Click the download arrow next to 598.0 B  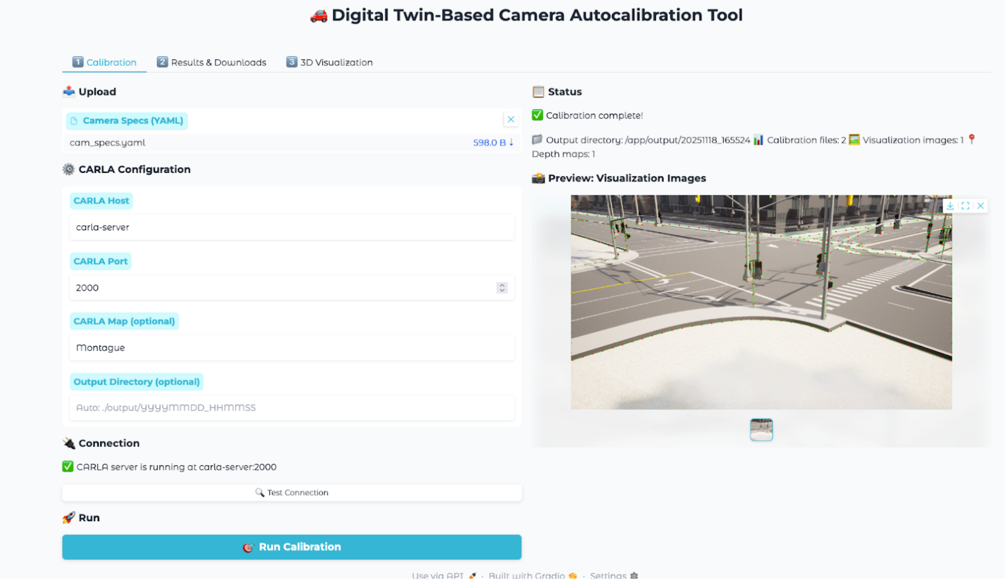tap(510, 142)
